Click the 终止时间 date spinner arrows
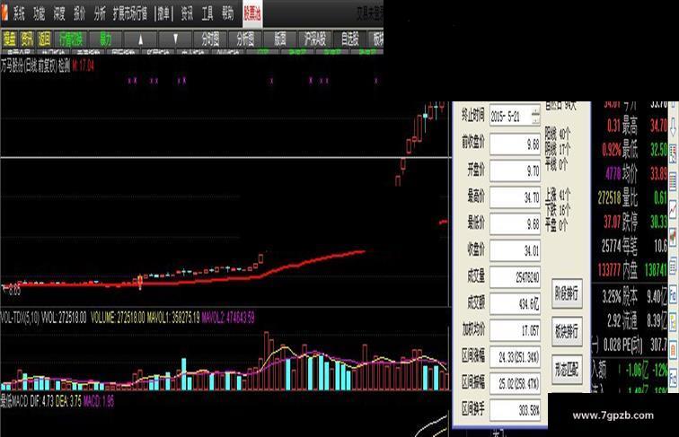The width and height of the screenshot is (679, 437). [535, 116]
